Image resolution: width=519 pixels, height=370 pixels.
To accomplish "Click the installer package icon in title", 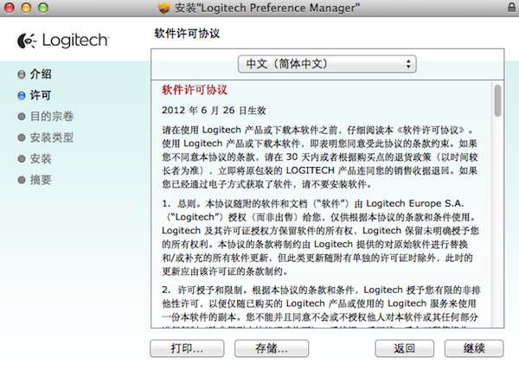I will click(163, 8).
